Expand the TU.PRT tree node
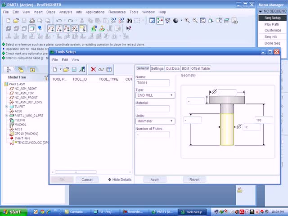The image size is (288, 216). (x=6, y=107)
